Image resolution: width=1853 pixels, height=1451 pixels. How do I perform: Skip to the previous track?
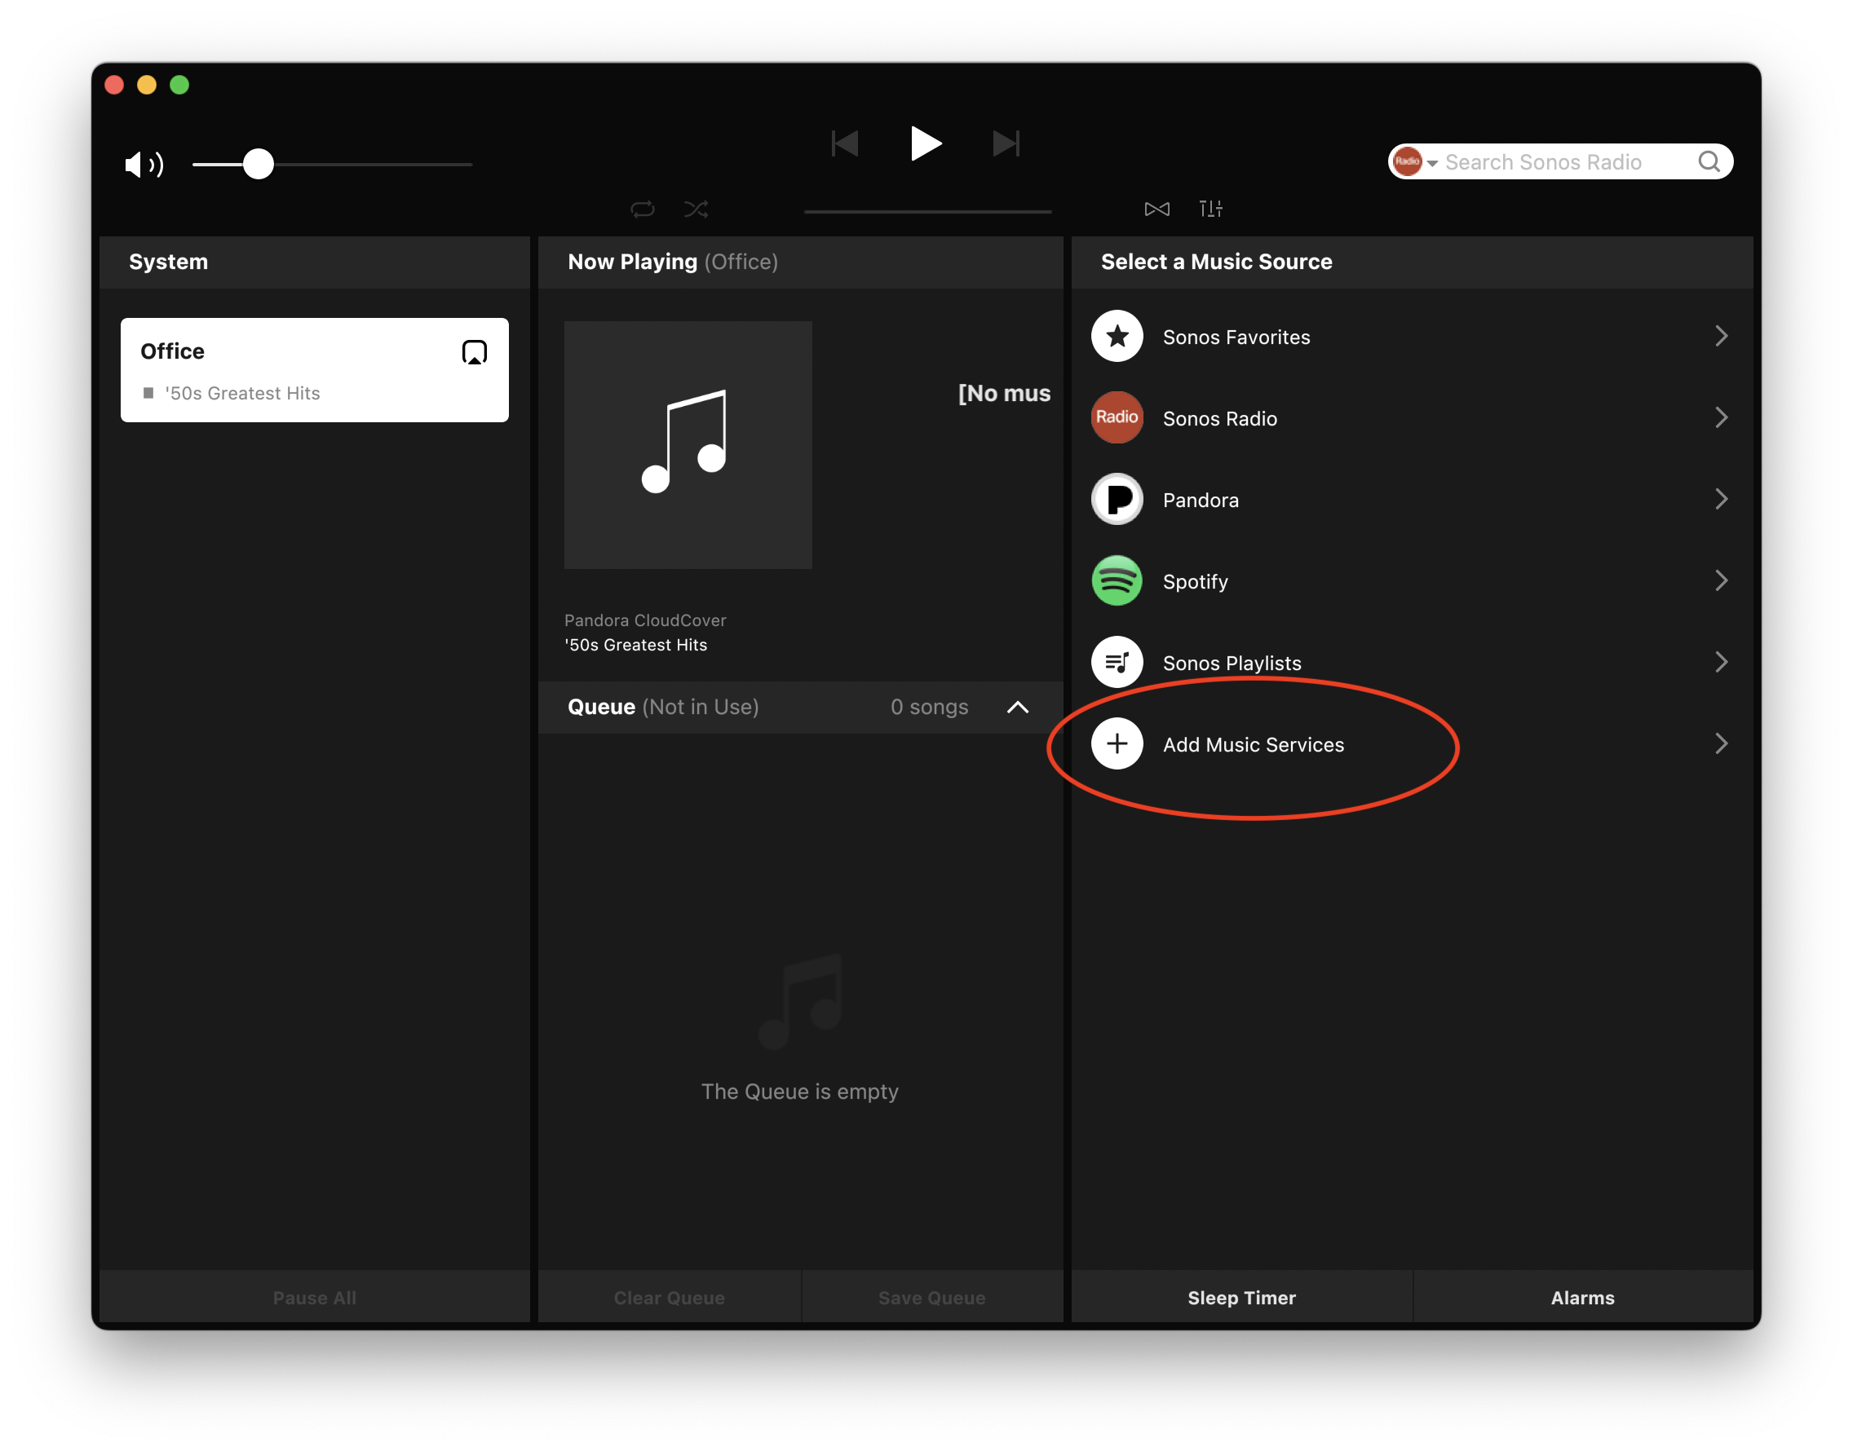pos(845,143)
